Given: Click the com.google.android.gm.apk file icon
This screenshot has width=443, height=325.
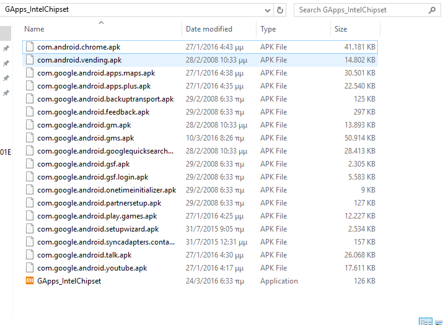Looking at the screenshot, I should pos(30,125).
